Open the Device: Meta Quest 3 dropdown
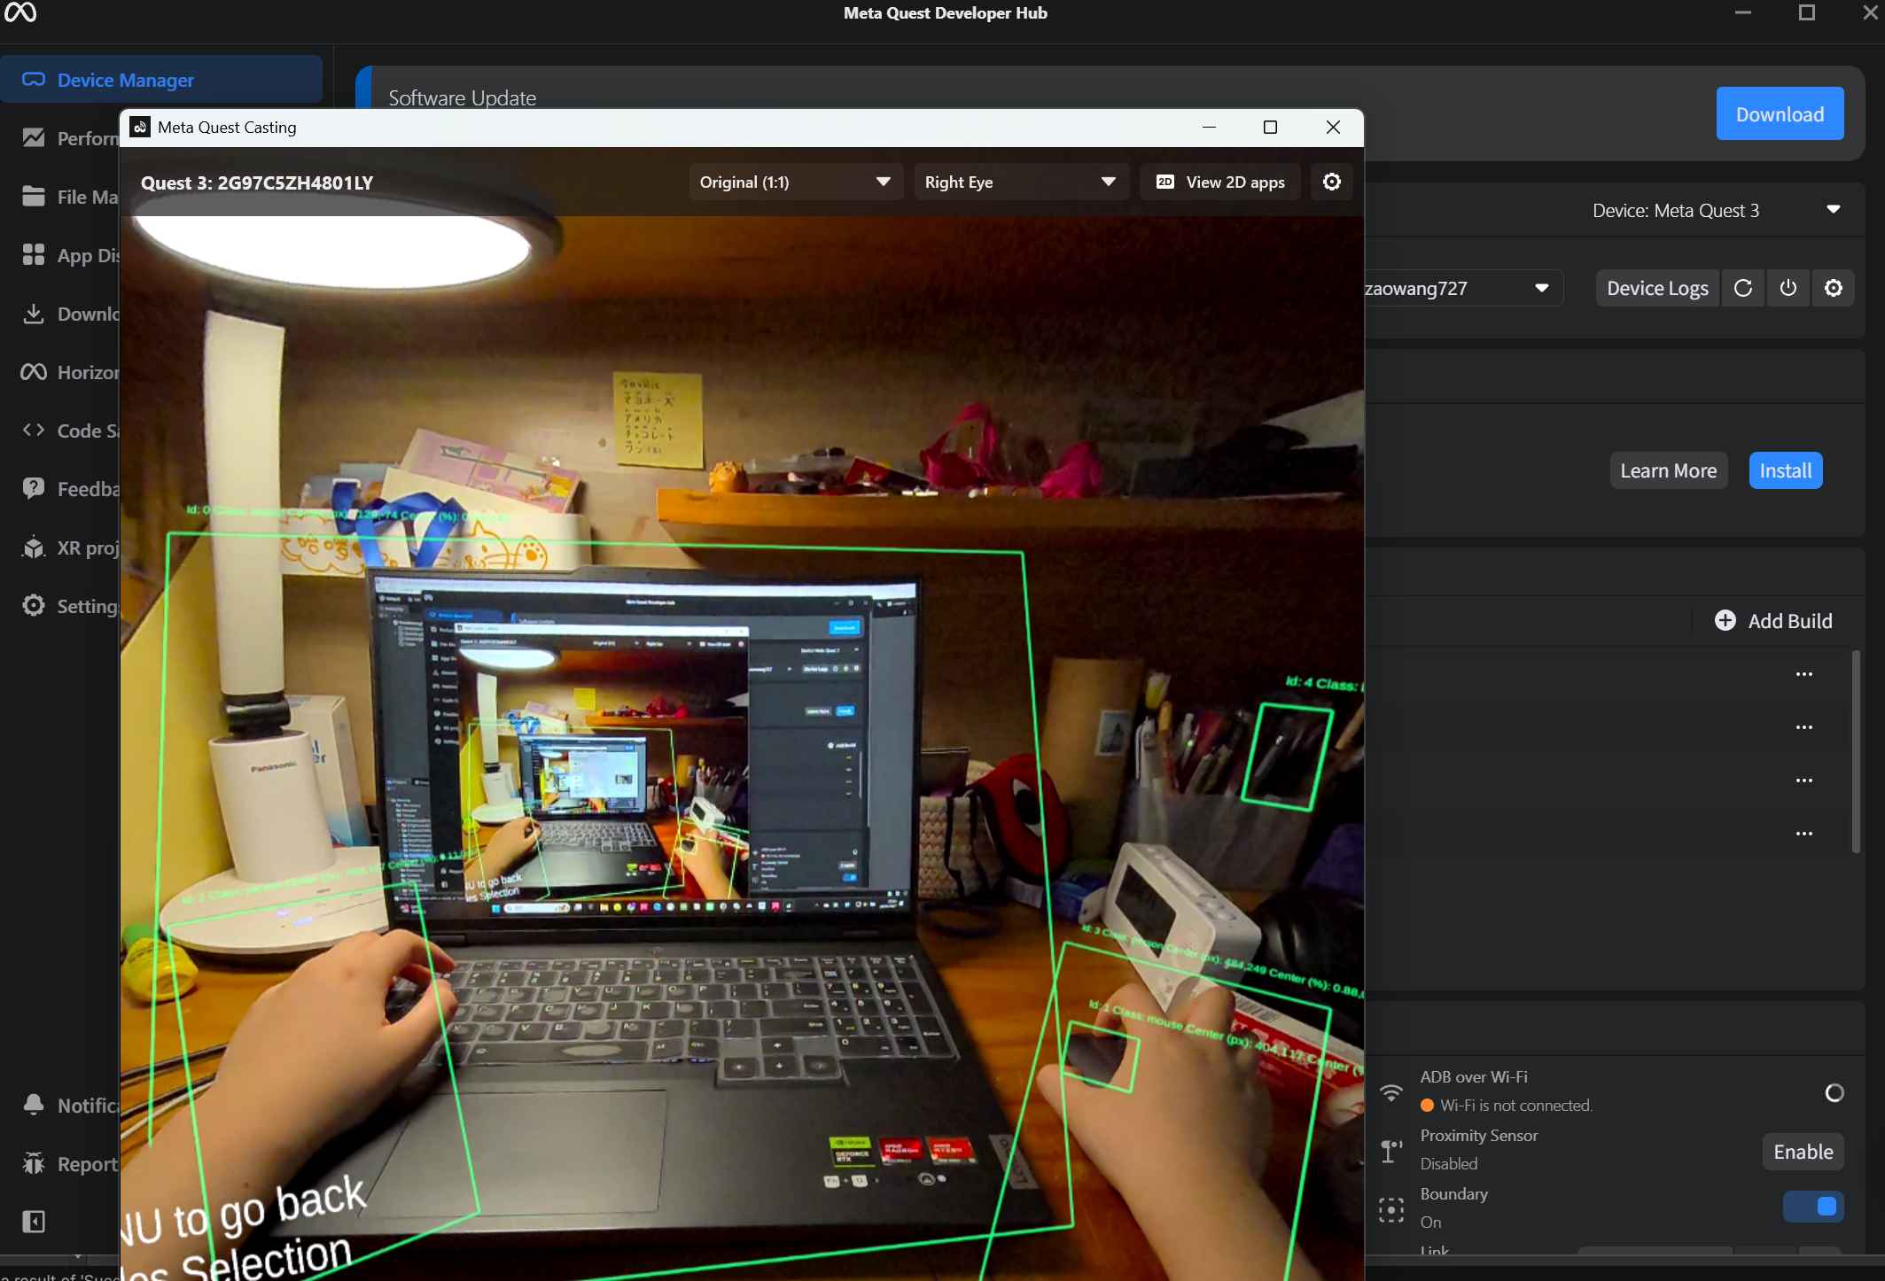The image size is (1885, 1281). (x=1715, y=210)
